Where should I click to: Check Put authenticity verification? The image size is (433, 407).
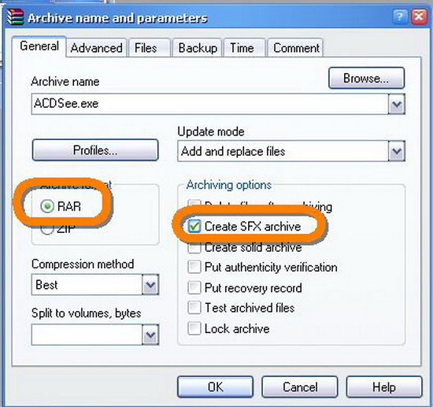click(194, 267)
